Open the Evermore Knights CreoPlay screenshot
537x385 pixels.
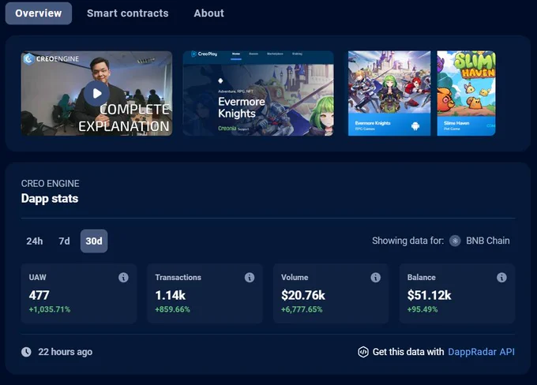coord(258,93)
